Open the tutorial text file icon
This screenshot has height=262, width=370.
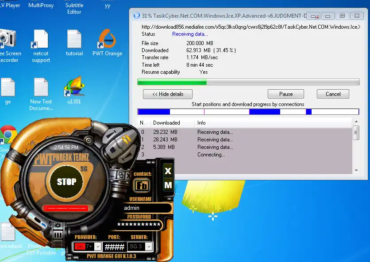(x=74, y=42)
